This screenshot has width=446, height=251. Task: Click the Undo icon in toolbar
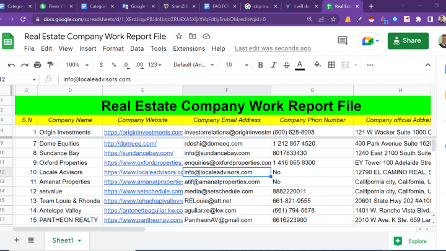pyautogui.click(x=12, y=65)
